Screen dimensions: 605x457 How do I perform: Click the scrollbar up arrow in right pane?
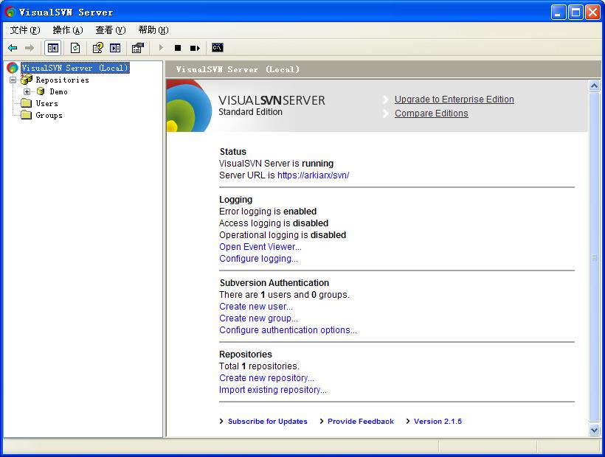[594, 86]
